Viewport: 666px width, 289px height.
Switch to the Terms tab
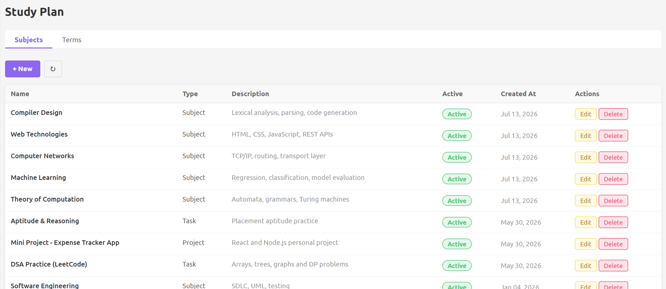pos(72,40)
